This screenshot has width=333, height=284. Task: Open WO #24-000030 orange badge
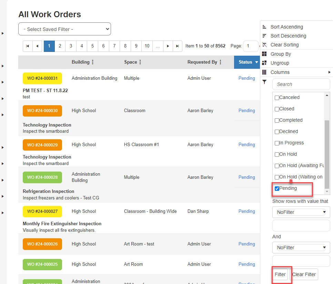click(x=42, y=111)
